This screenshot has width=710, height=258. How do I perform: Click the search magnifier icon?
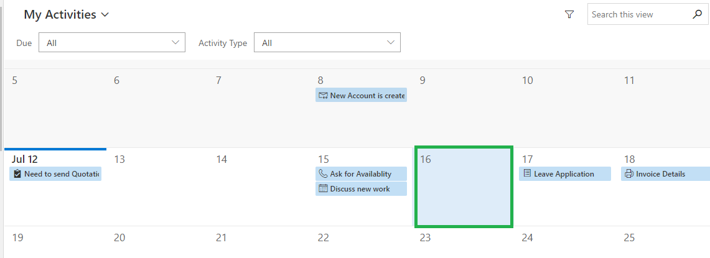tap(698, 14)
